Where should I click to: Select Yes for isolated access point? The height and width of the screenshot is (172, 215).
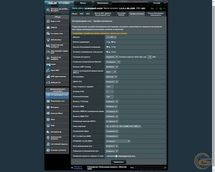[107, 52]
